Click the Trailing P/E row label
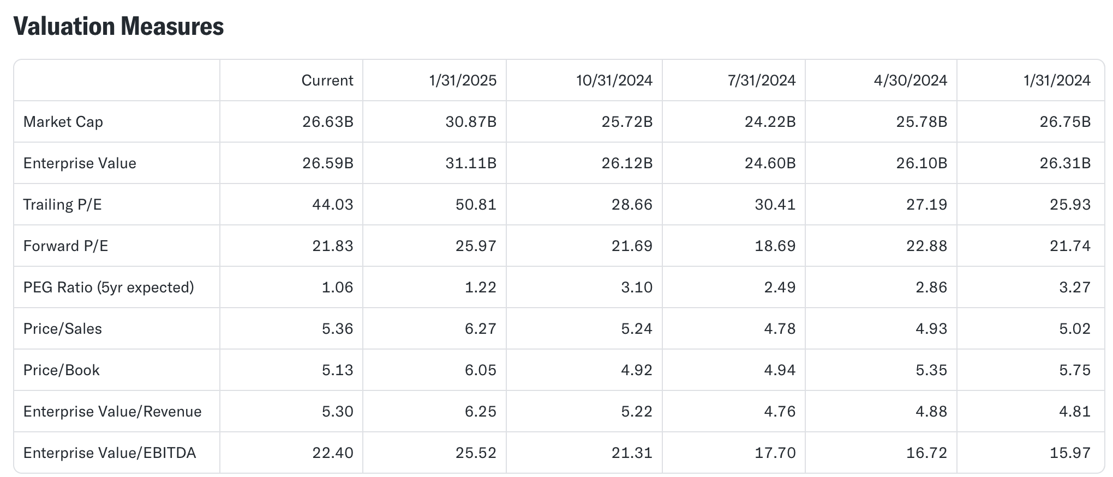The image size is (1113, 477). click(63, 205)
